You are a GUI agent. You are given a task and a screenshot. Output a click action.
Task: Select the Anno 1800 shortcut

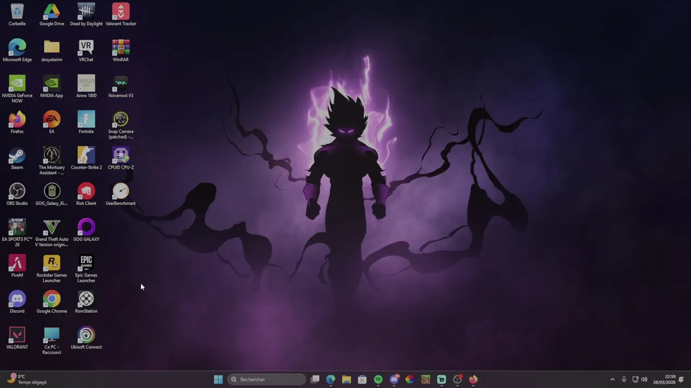point(86,86)
